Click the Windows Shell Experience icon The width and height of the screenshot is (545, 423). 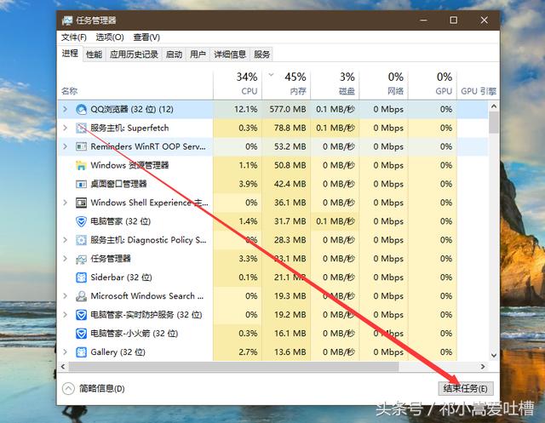click(x=81, y=203)
